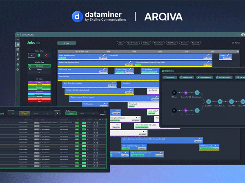The height and width of the screenshot is (183, 245).
Task: Click the 'Prime Feed' job block
Action: (143, 105)
